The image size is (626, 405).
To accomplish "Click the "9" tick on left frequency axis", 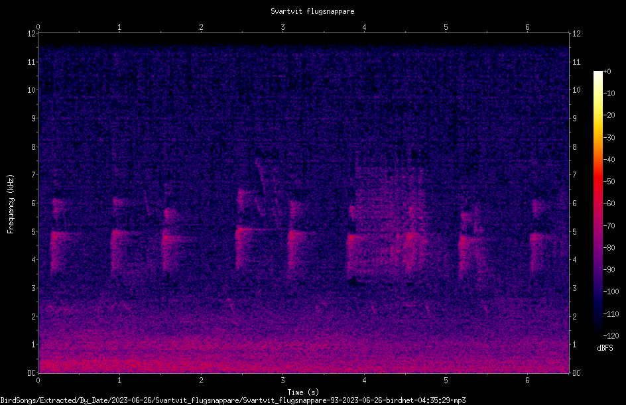I will [34, 119].
